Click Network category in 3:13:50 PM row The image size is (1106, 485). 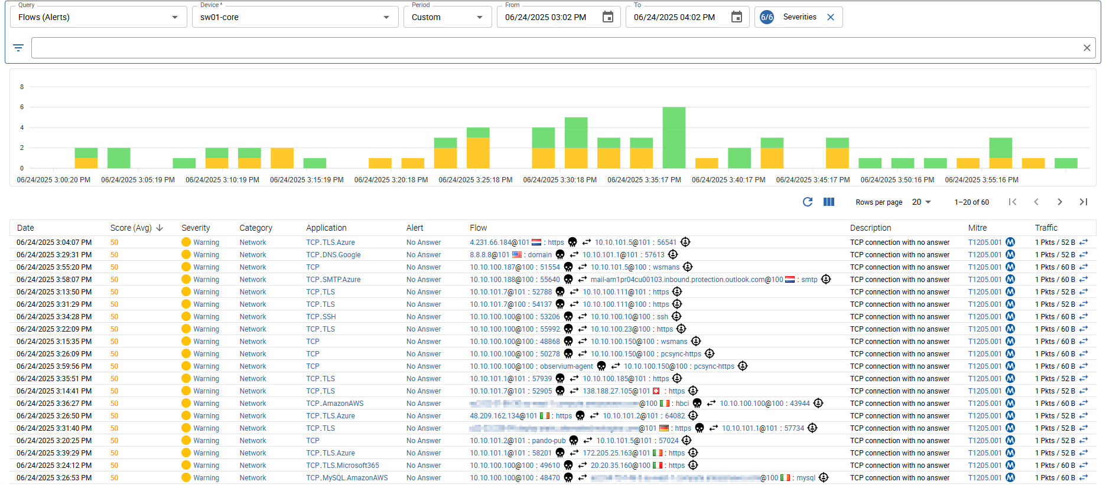pos(253,292)
